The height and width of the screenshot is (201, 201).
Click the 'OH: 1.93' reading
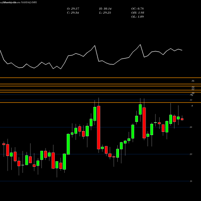click(137, 13)
